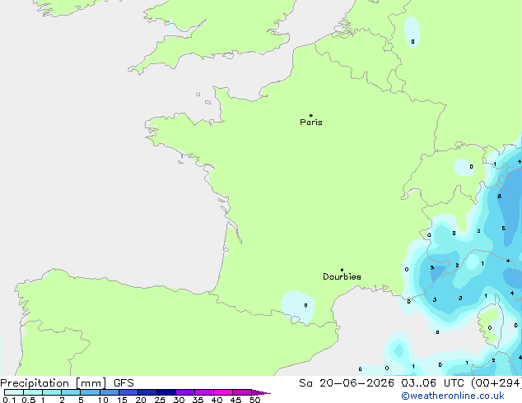Click the '03..06 UTC (00+294)' time text

pos(461,383)
